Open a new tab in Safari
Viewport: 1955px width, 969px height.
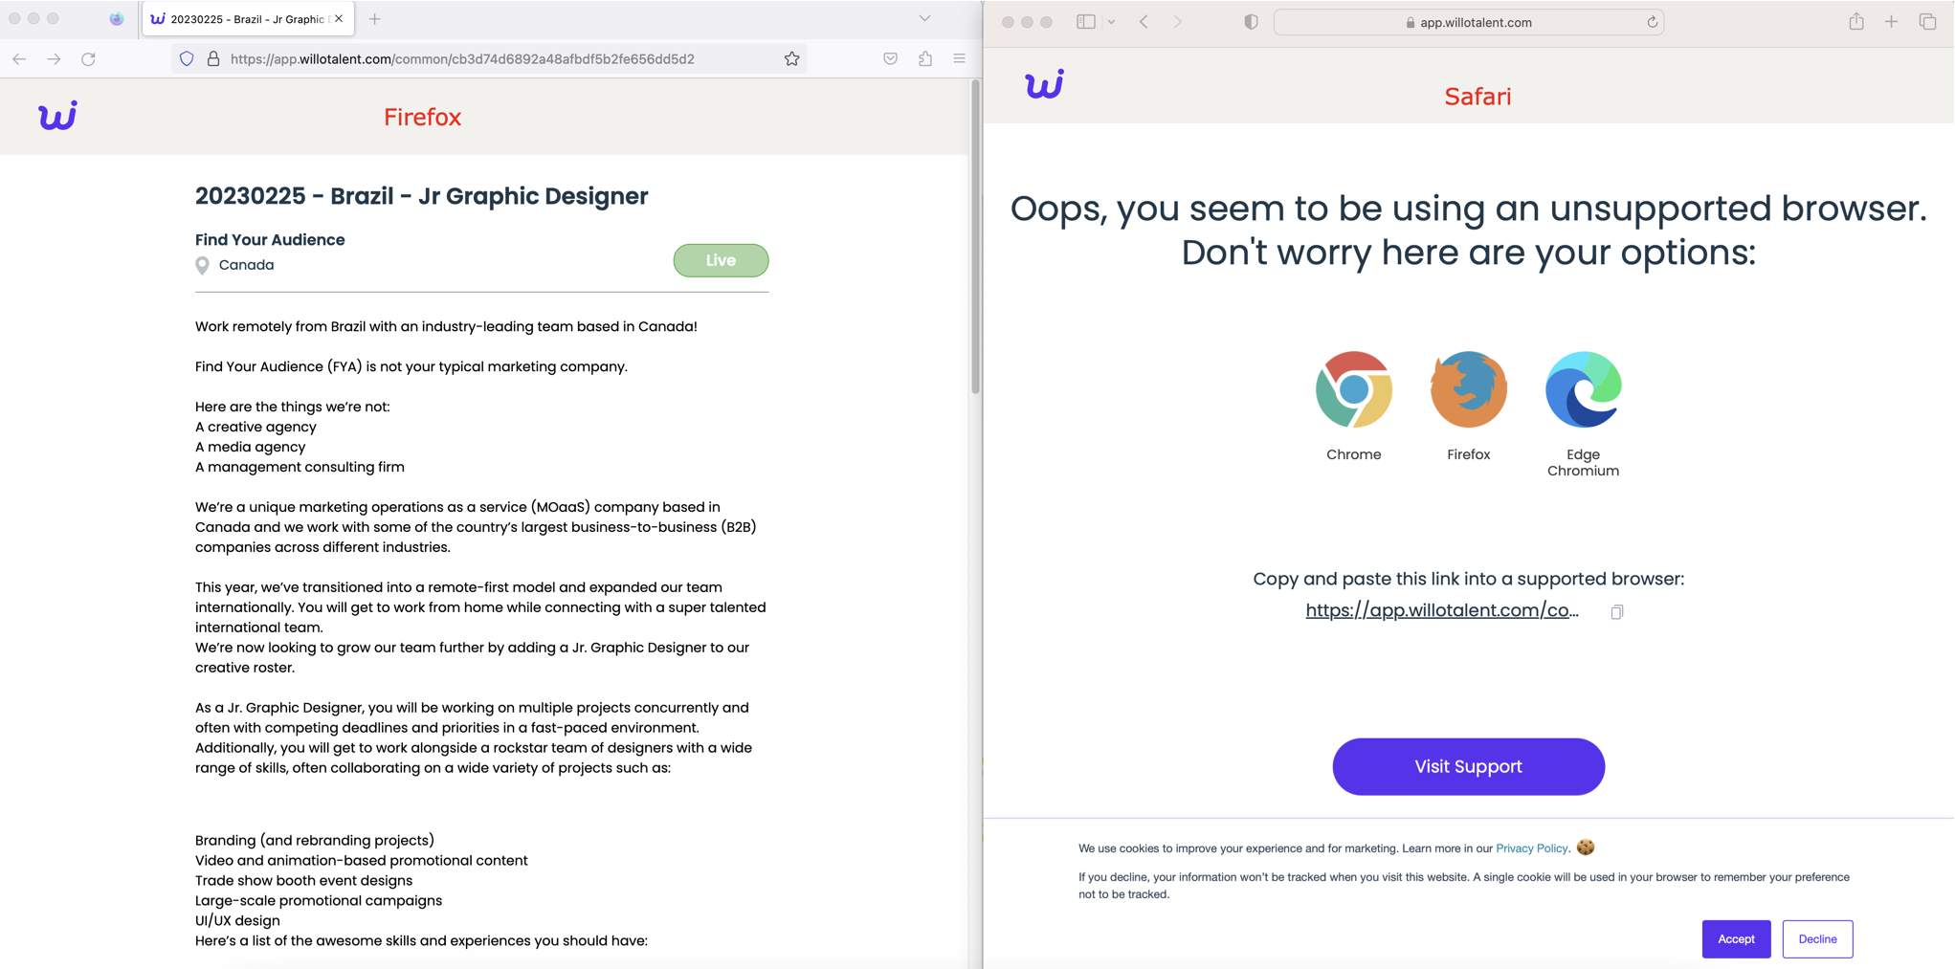click(1891, 21)
